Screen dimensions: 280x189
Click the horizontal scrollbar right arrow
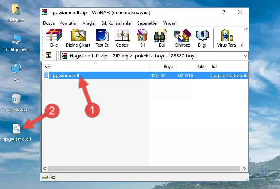[244, 168]
